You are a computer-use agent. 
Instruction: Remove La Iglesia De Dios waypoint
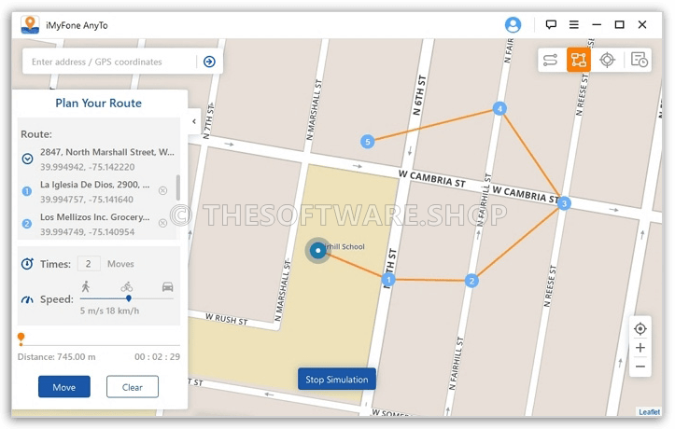162,190
